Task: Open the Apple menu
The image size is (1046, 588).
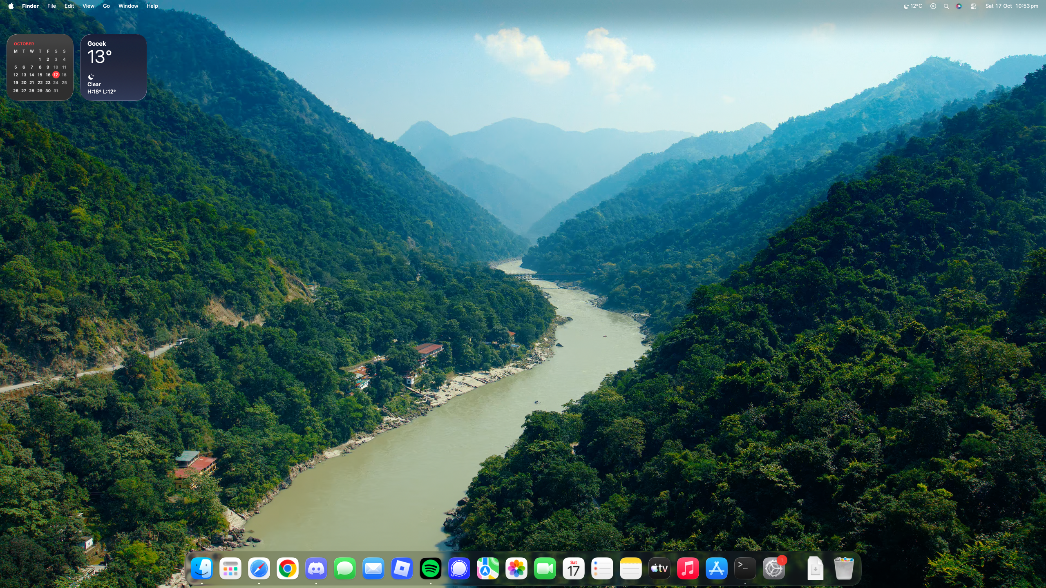Action: [11, 6]
